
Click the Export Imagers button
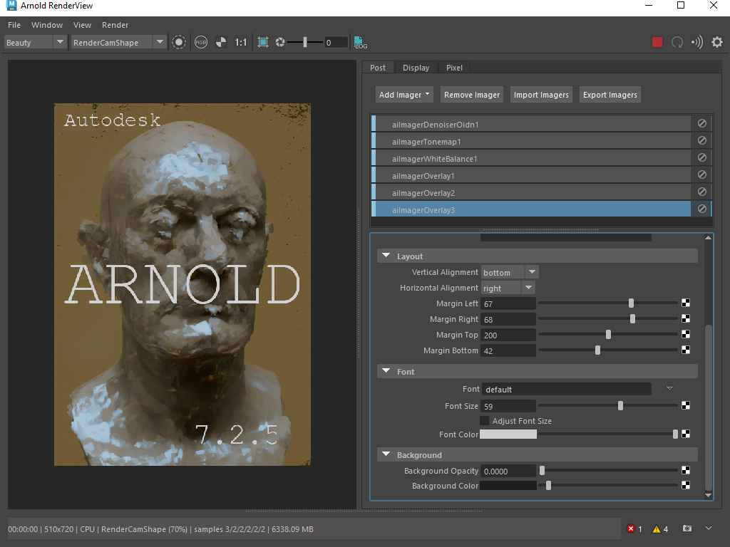pyautogui.click(x=610, y=95)
